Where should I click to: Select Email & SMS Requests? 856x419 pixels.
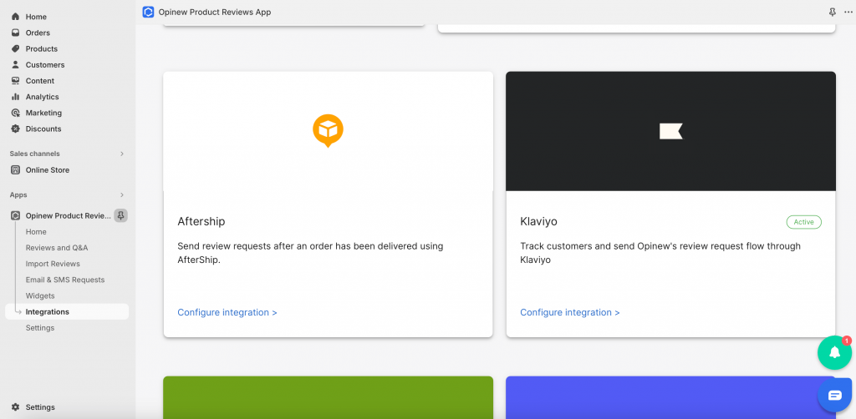[x=65, y=280]
